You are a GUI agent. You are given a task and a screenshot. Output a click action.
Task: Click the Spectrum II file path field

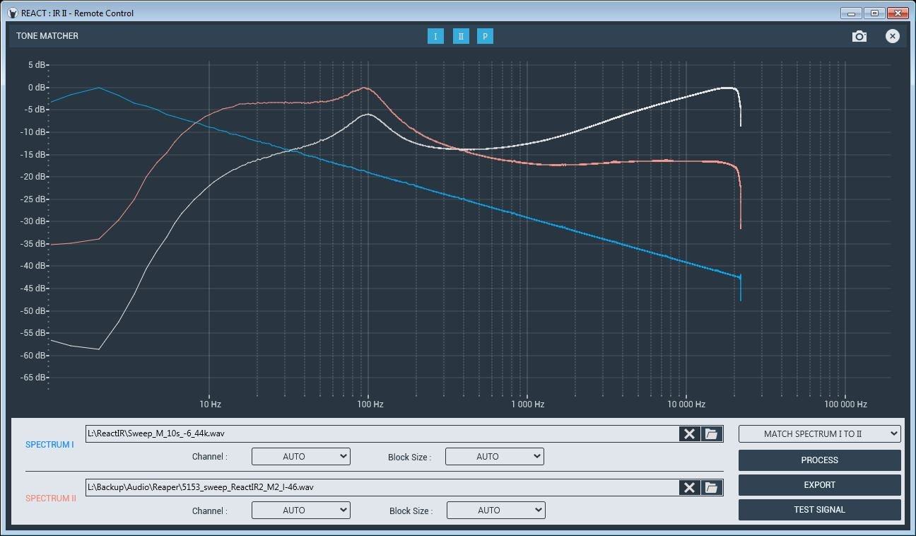(382, 487)
